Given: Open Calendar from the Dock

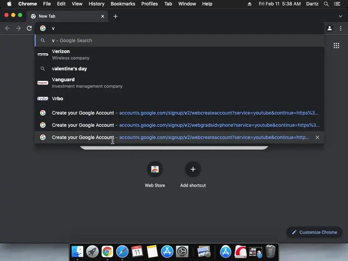Looking at the screenshot, I should 137,252.
